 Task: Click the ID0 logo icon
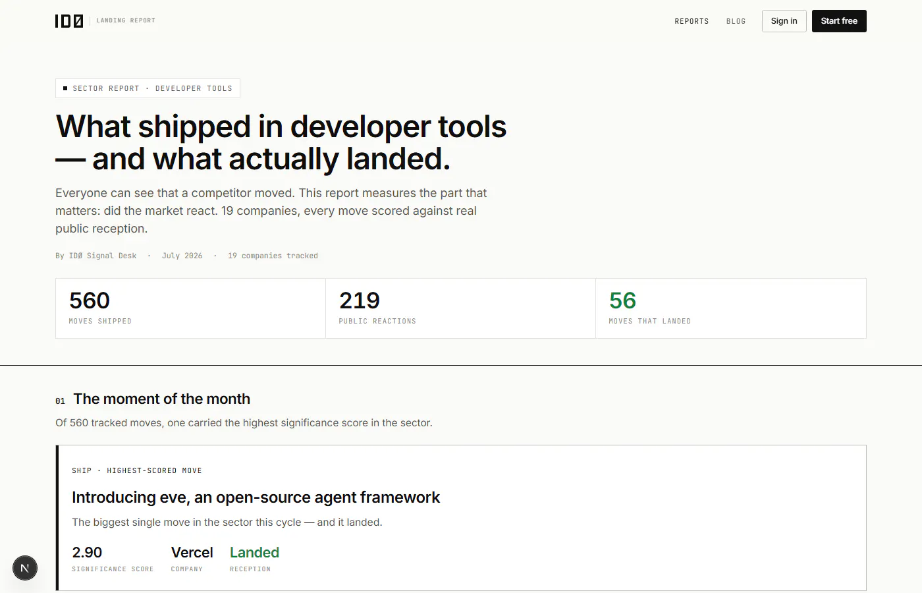[x=69, y=21]
